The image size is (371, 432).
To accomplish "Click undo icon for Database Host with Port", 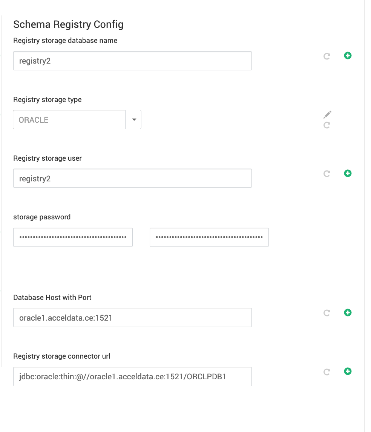I will (327, 313).
